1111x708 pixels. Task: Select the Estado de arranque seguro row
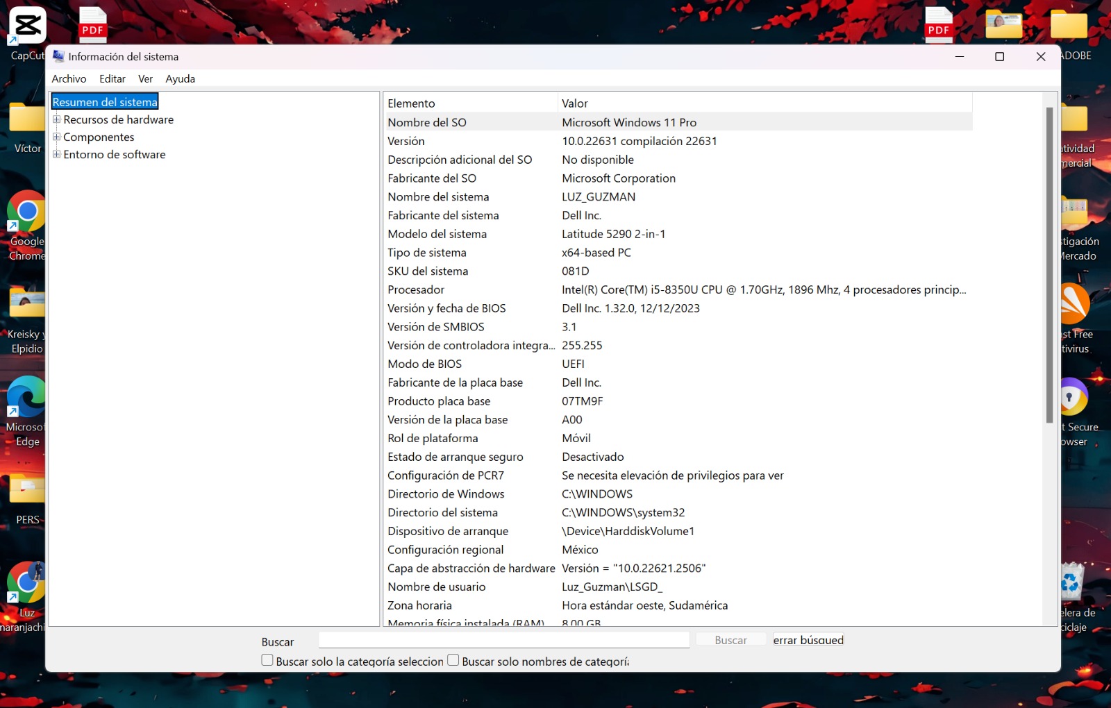[x=678, y=457]
